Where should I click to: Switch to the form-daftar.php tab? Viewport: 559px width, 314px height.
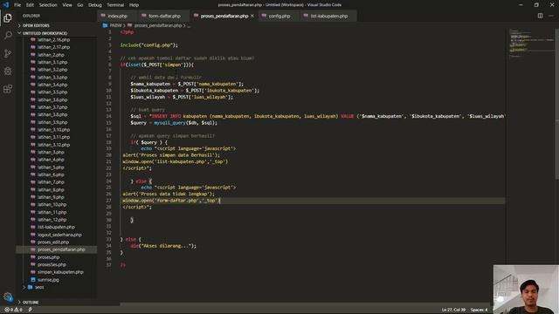pos(164,16)
